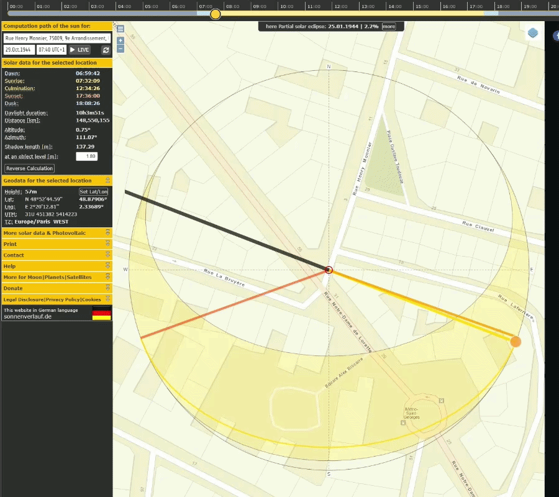The height and width of the screenshot is (497, 559).
Task: Open sonnenverlauf.de German website link
Action: coord(28,317)
